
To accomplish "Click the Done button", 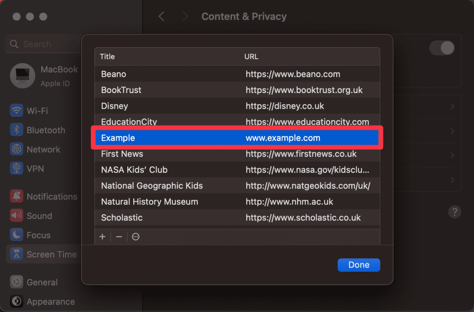I will click(x=359, y=265).
